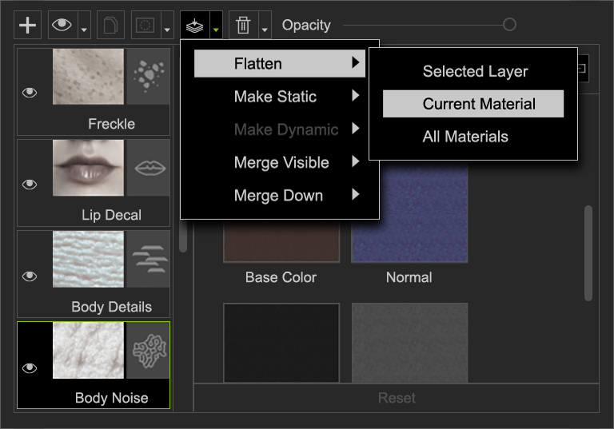This screenshot has width=614, height=429.
Task: Adjust the Opacity slider handle
Action: pyautogui.click(x=509, y=26)
